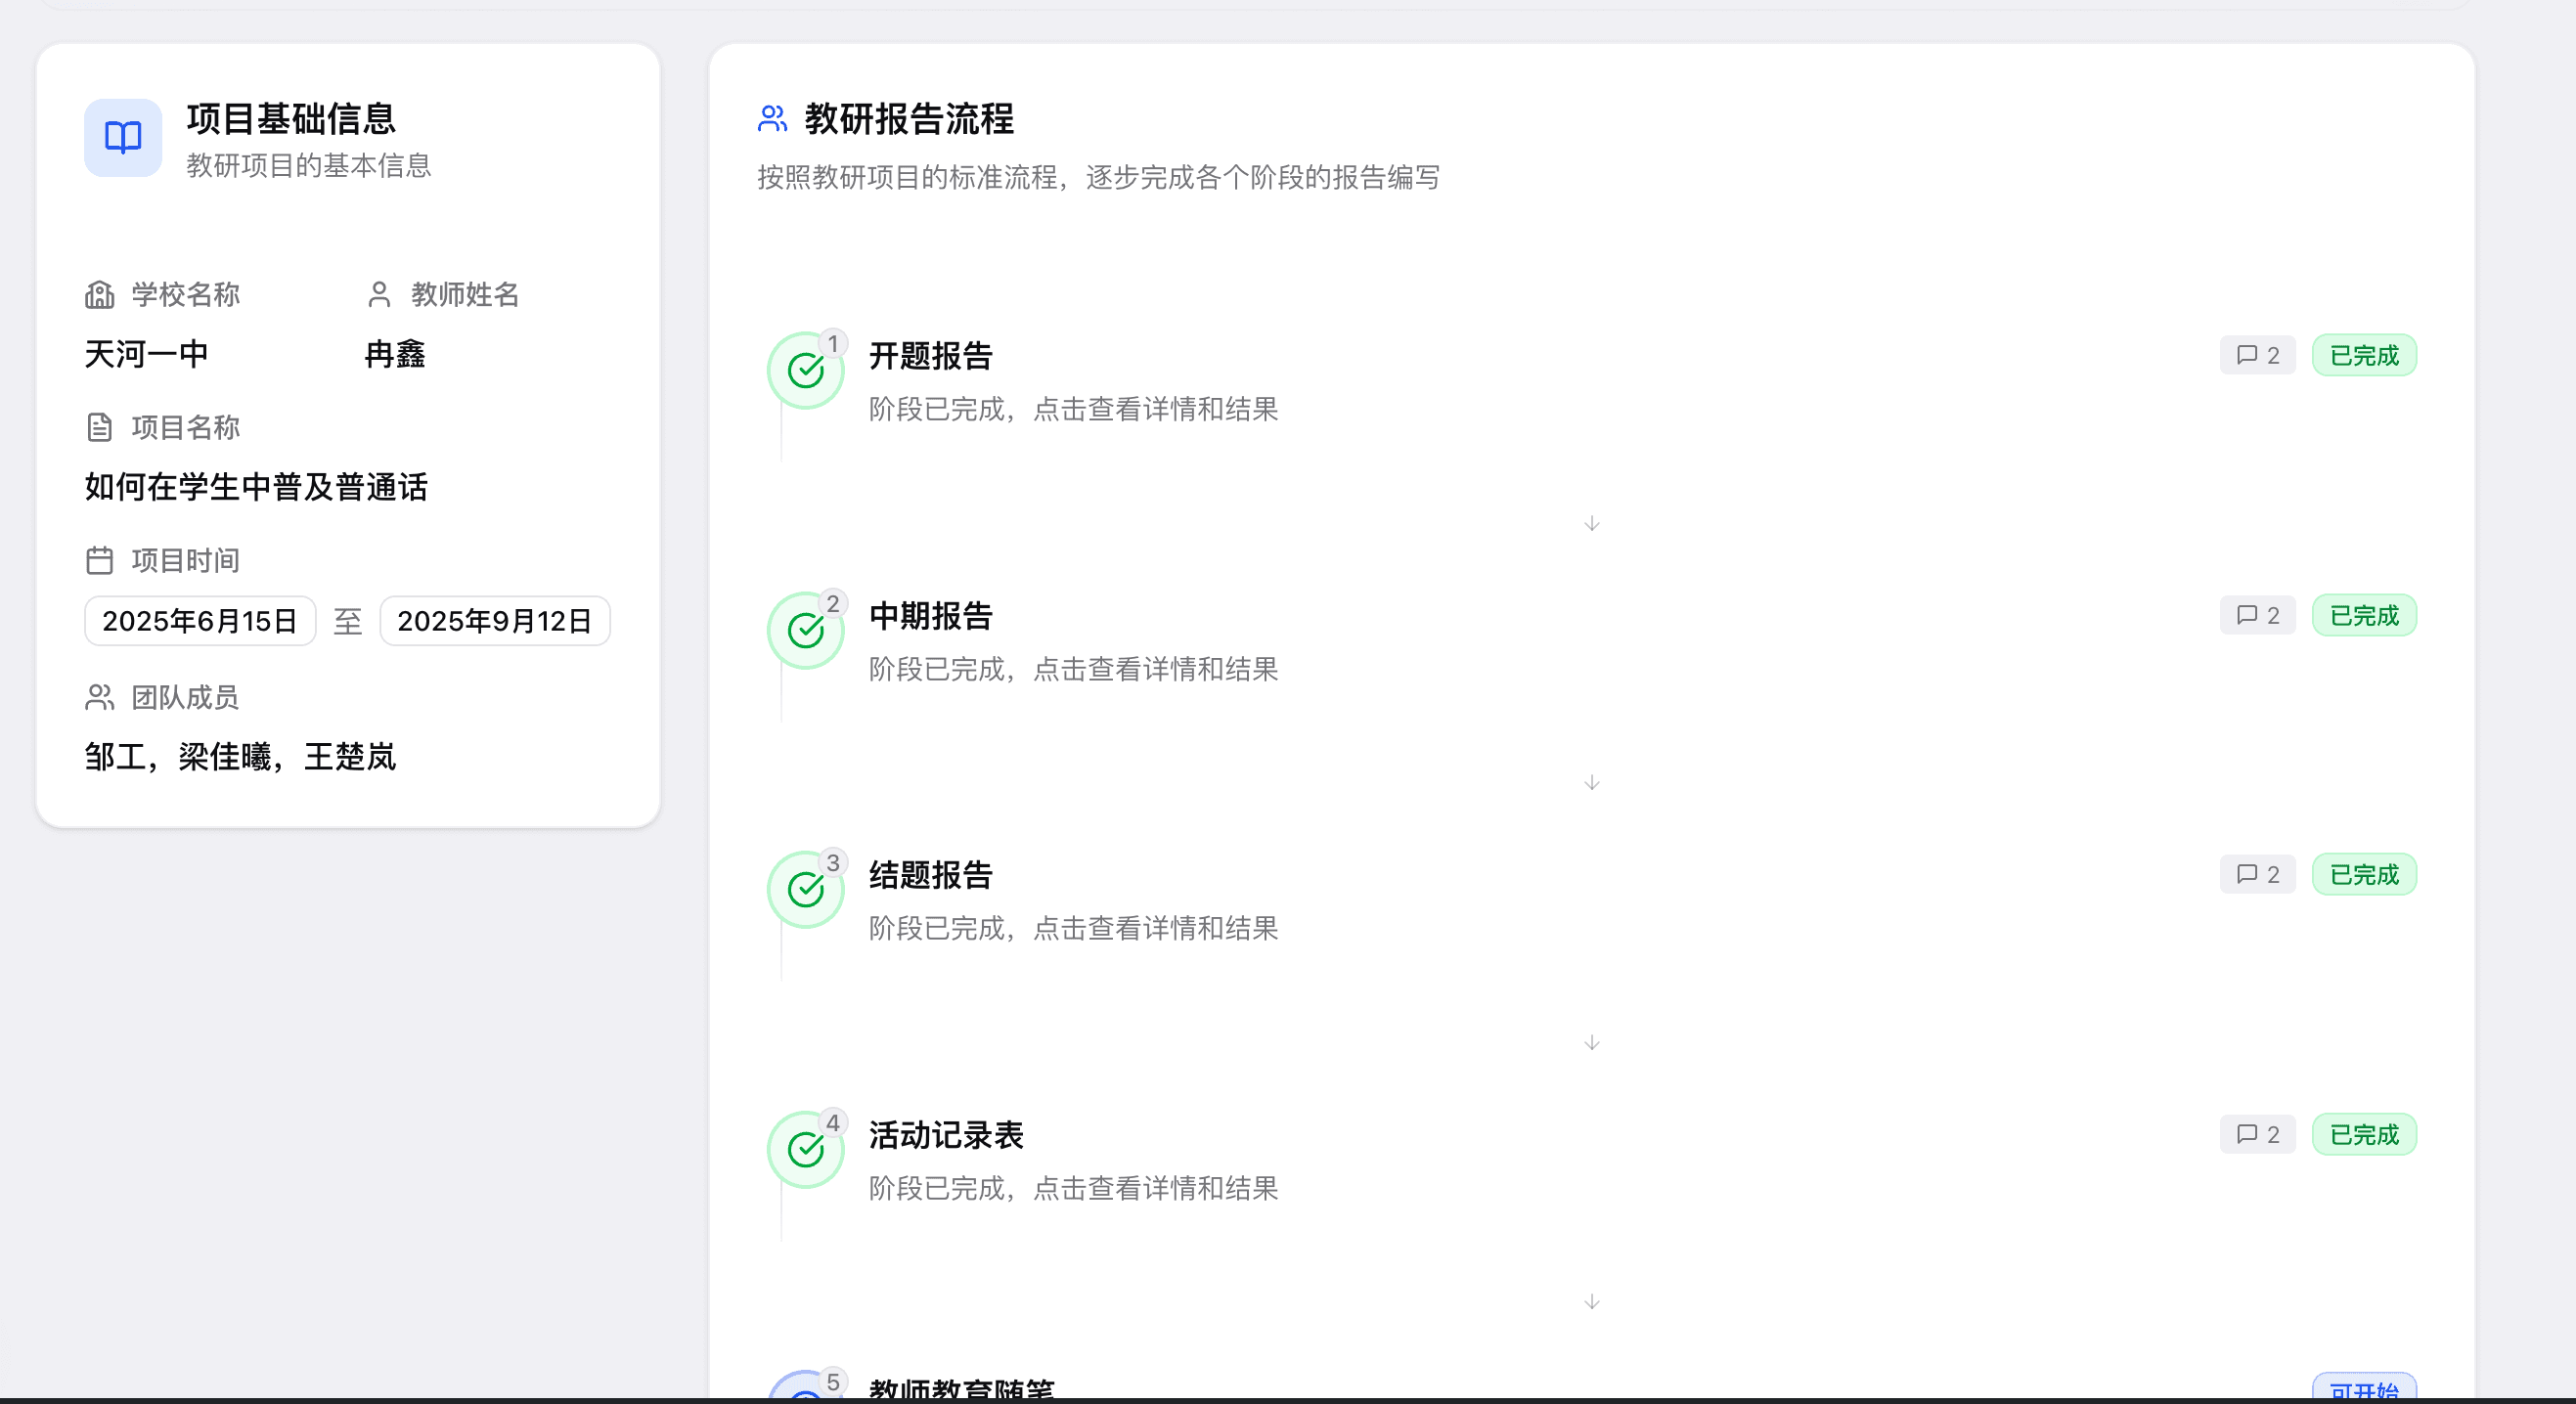Screen dimensions: 2576x1404
Task: Select the end date field 2025年9月12日
Action: click(x=495, y=621)
